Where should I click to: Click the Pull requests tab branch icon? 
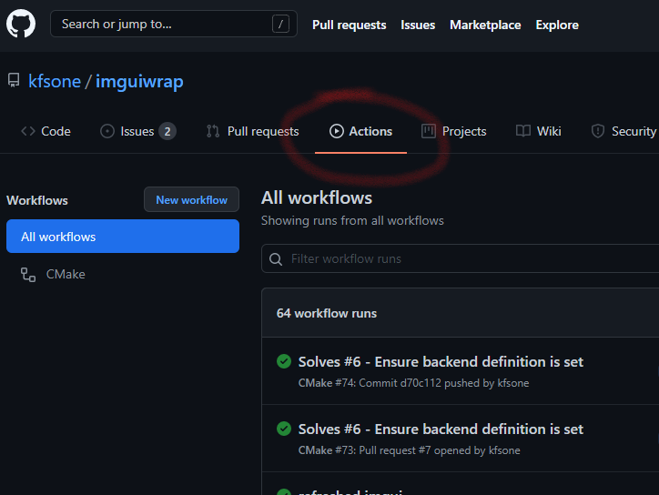213,131
